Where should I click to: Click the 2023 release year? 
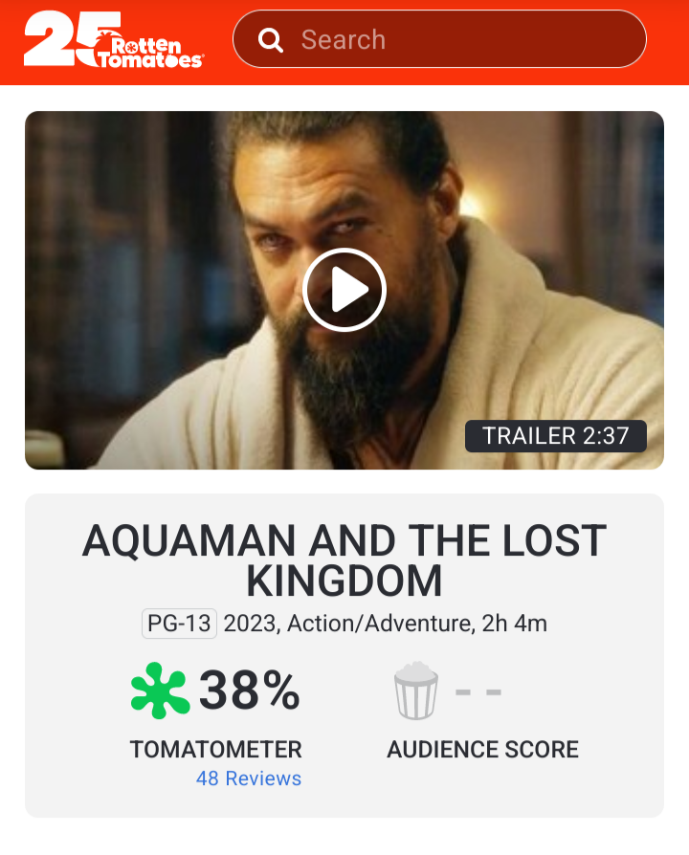[252, 625]
